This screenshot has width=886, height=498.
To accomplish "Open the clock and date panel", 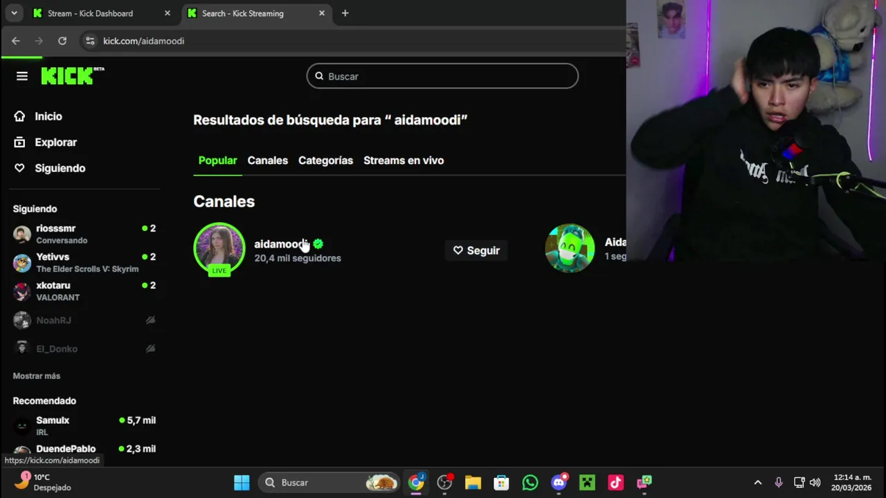I will (852, 482).
